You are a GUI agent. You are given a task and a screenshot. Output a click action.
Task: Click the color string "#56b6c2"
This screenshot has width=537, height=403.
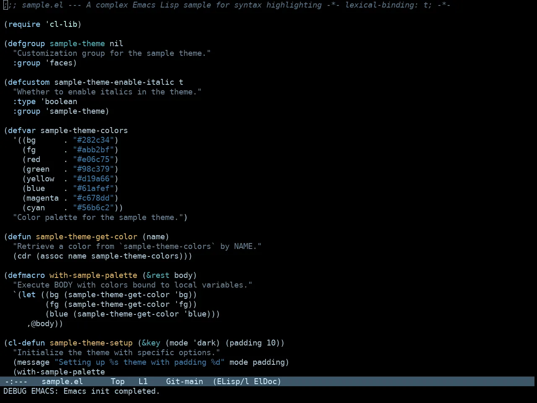[x=94, y=207]
